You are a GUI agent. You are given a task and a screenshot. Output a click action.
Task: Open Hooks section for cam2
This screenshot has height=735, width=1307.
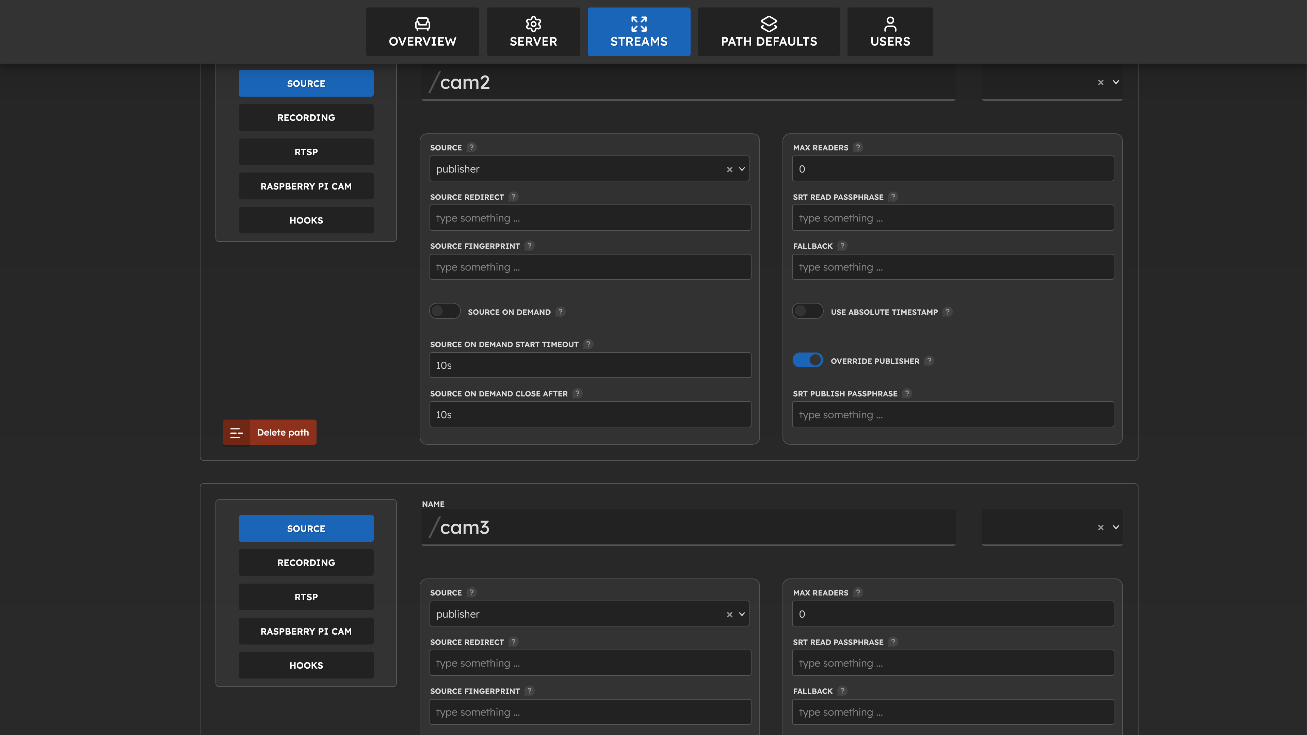pos(306,220)
